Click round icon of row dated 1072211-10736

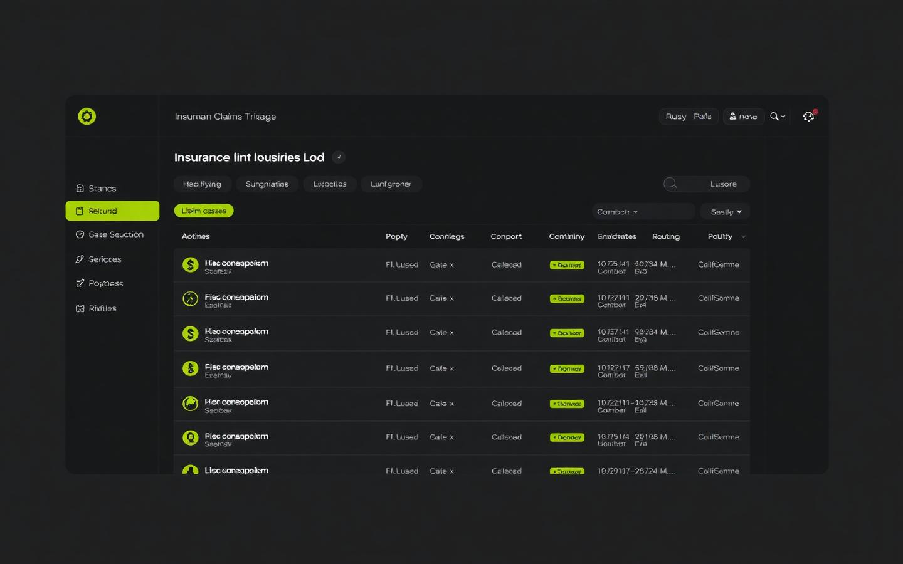tap(190, 404)
